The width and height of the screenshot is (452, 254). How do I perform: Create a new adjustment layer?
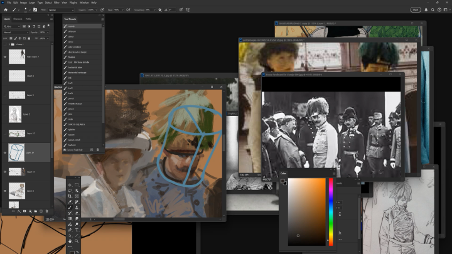click(30, 211)
